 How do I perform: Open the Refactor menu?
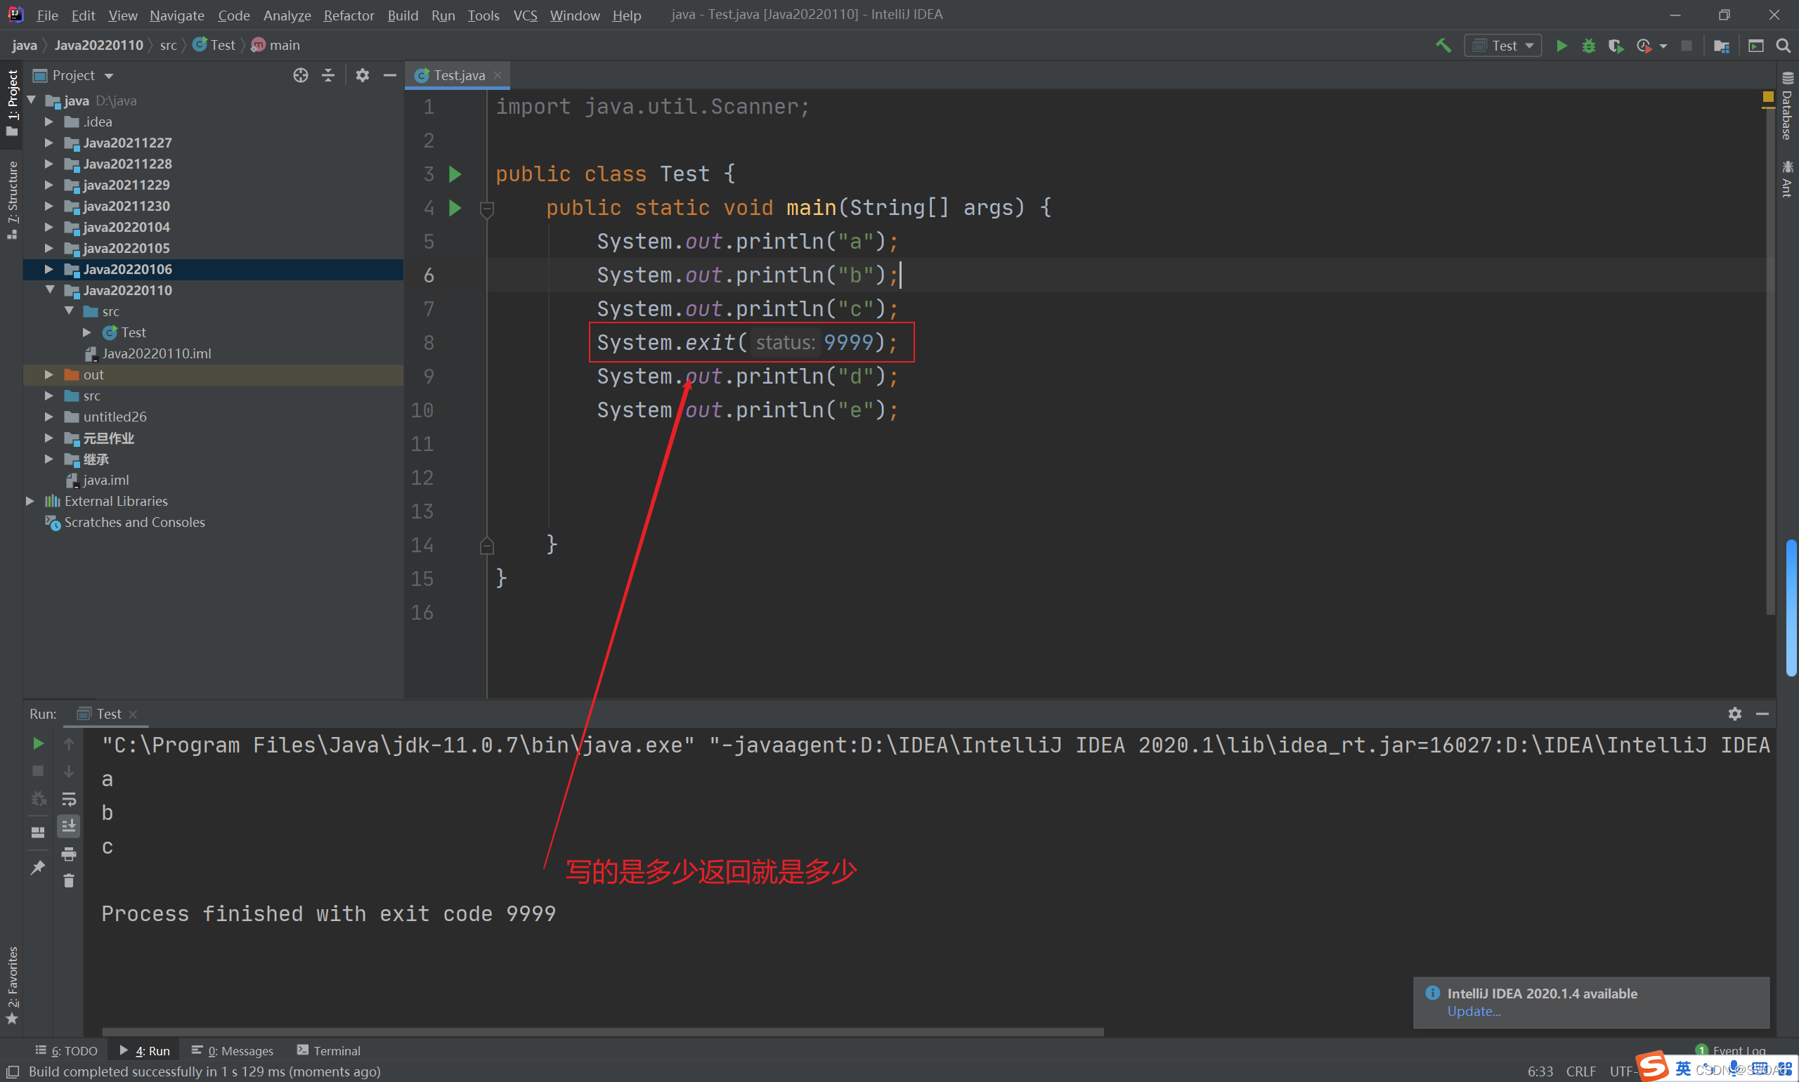tap(349, 15)
